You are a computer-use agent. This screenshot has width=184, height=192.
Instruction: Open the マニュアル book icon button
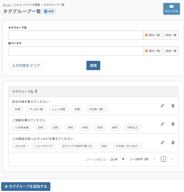pyautogui.click(x=171, y=9)
